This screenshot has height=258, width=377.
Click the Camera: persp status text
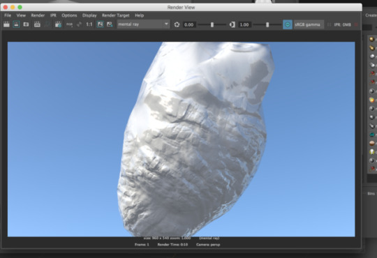point(208,245)
